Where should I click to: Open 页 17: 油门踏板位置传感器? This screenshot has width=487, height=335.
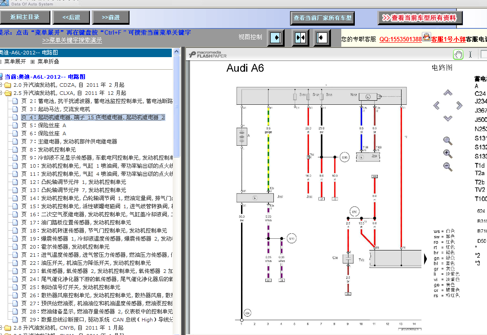pos(76,222)
